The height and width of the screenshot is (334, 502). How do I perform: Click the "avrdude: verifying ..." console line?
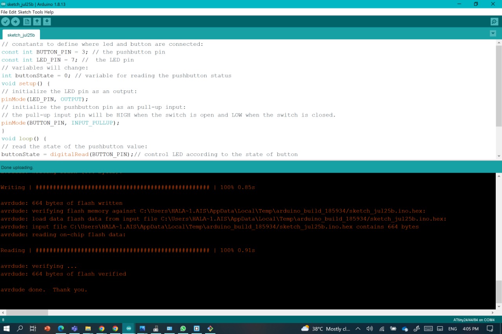(39, 266)
